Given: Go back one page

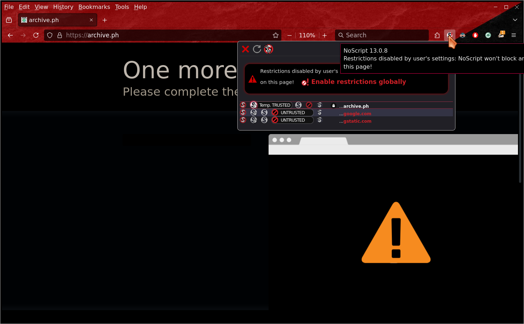Looking at the screenshot, I should [x=10, y=35].
